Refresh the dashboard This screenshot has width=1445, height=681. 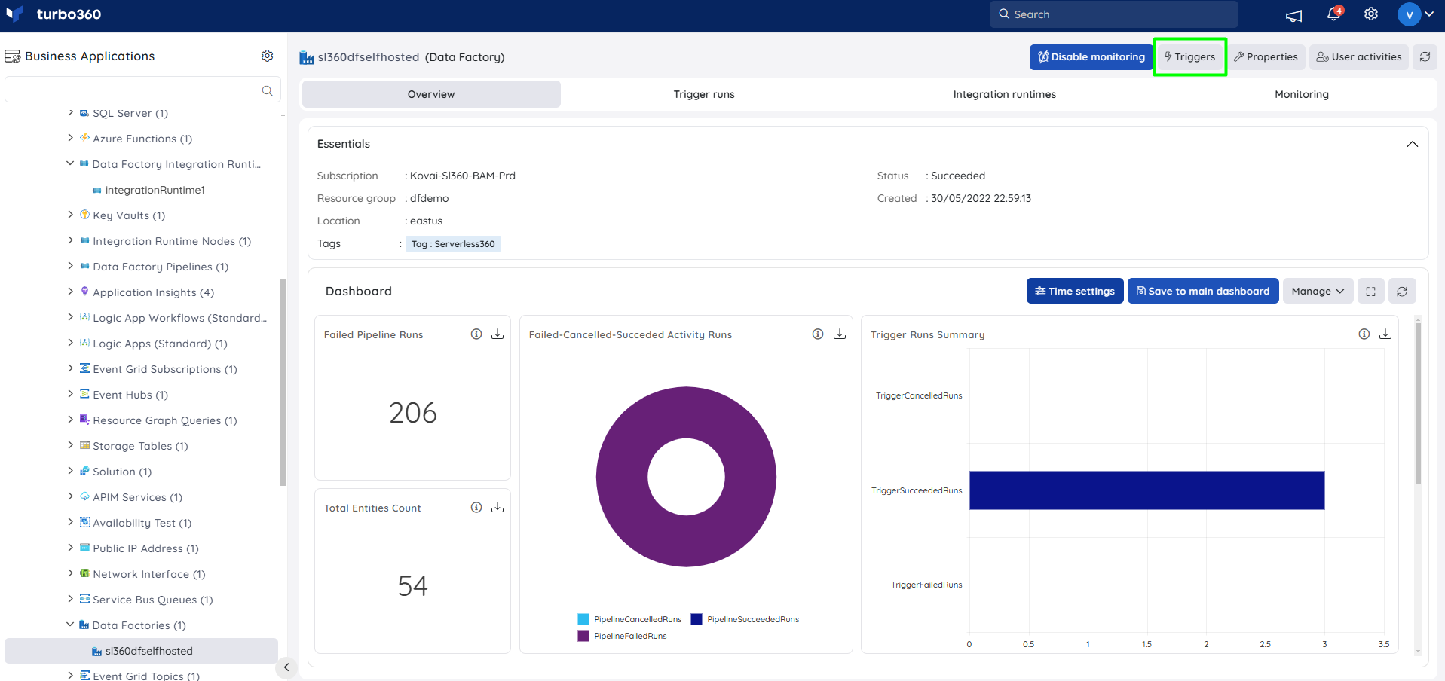(1402, 291)
